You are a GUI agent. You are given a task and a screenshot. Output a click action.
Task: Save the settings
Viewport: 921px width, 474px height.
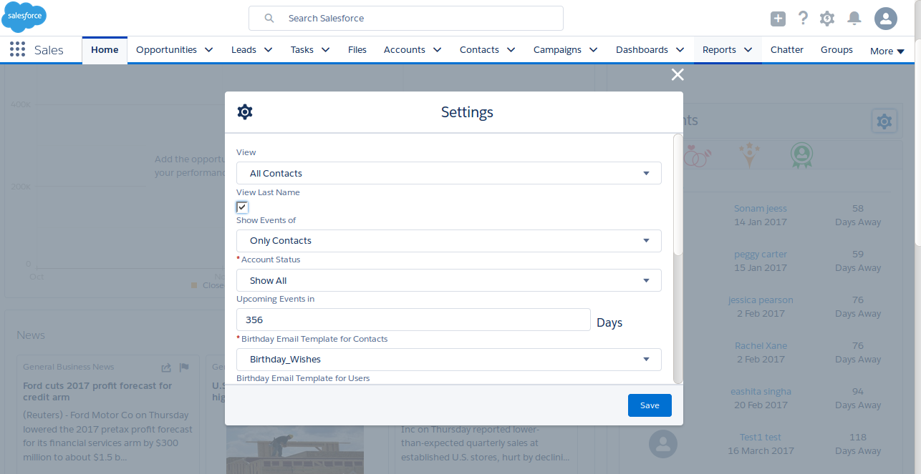649,405
